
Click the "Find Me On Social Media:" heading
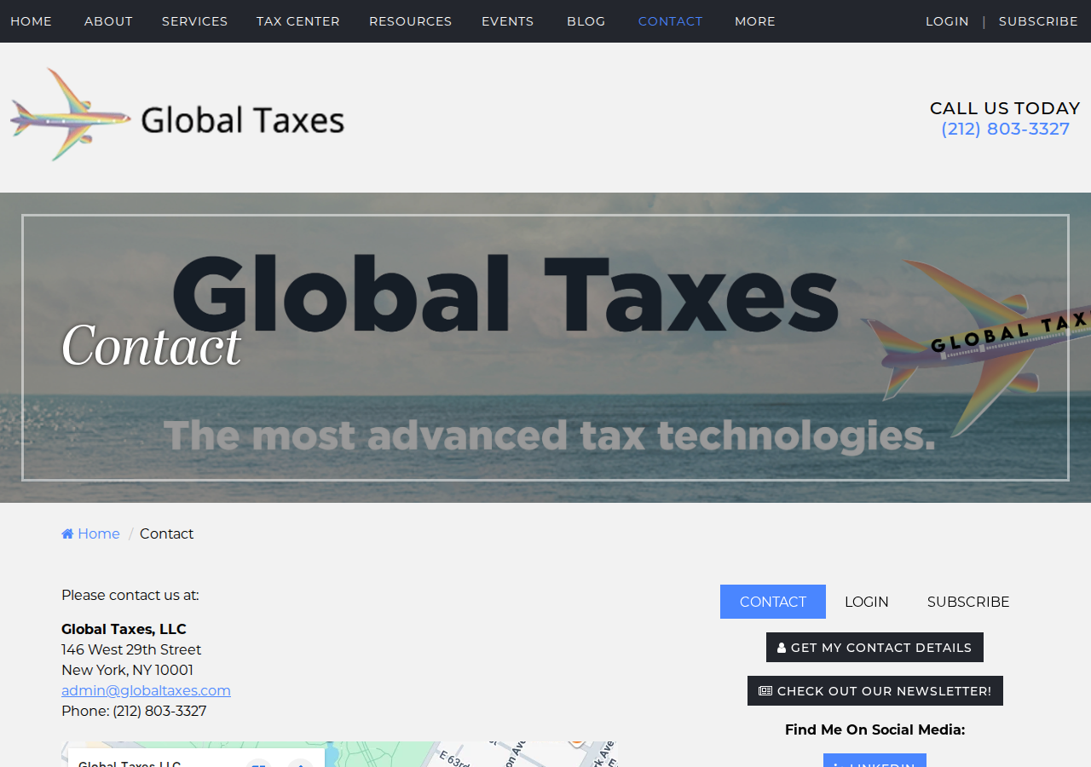(875, 730)
